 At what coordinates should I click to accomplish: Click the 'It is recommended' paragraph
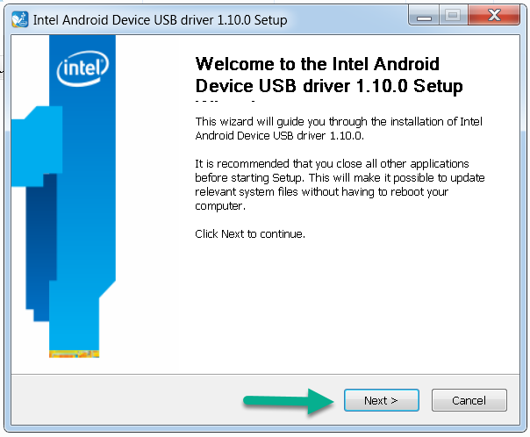pyautogui.click(x=340, y=185)
